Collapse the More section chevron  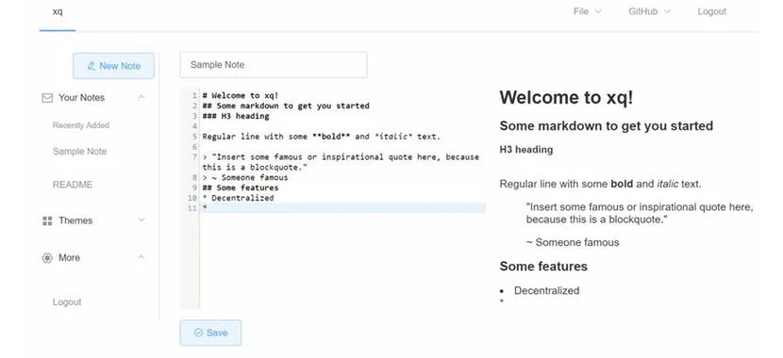tap(142, 257)
